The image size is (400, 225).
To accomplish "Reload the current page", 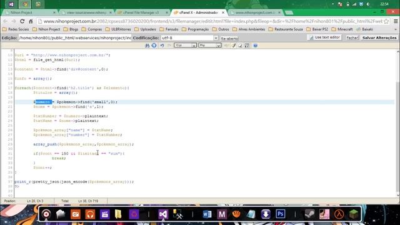I will tap(22, 21).
